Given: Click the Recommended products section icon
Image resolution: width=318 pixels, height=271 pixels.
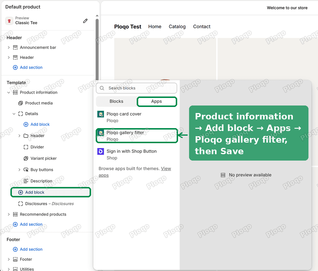Looking at the screenshot, I should (15, 214).
